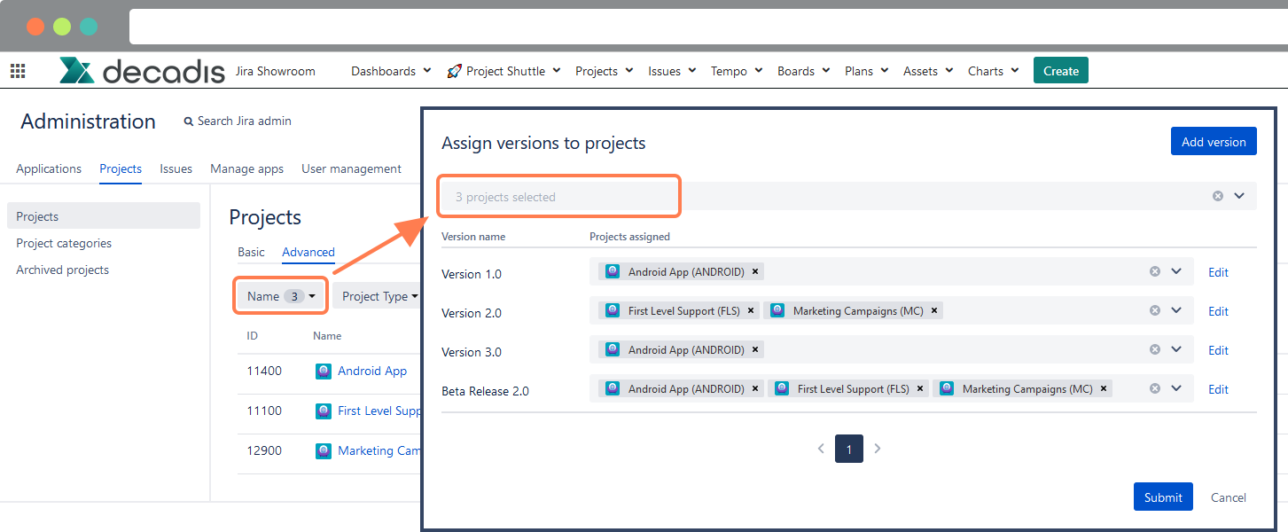Screen dimensions: 1288x532
Task: Remove First Level Support (FLS) tag from Version 2.0
Action: pos(750,310)
